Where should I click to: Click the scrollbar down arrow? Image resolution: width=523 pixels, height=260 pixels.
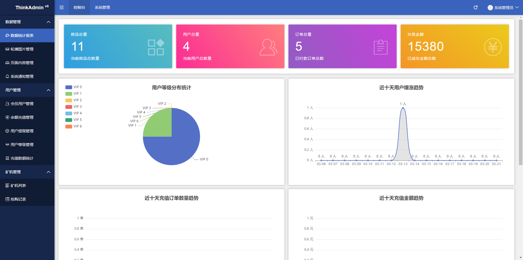(x=521, y=258)
